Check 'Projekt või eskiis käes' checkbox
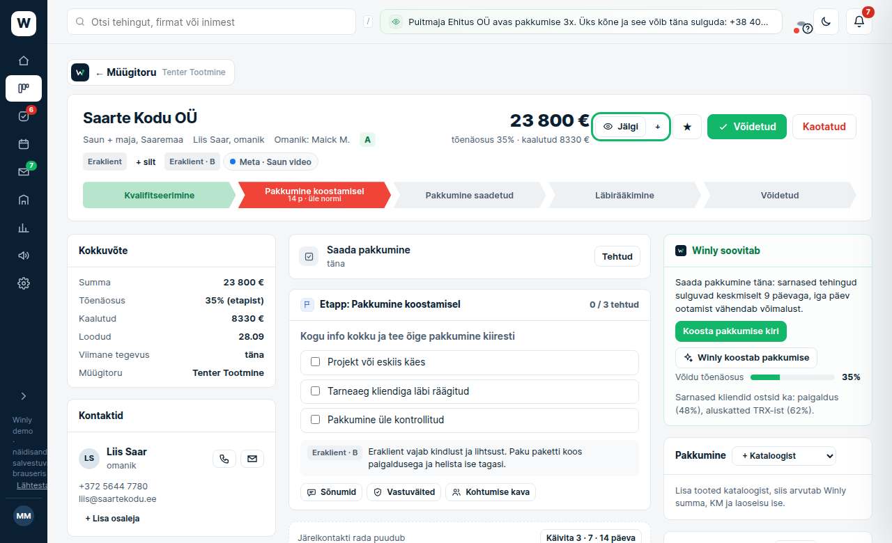The width and height of the screenshot is (892, 543). click(315, 362)
